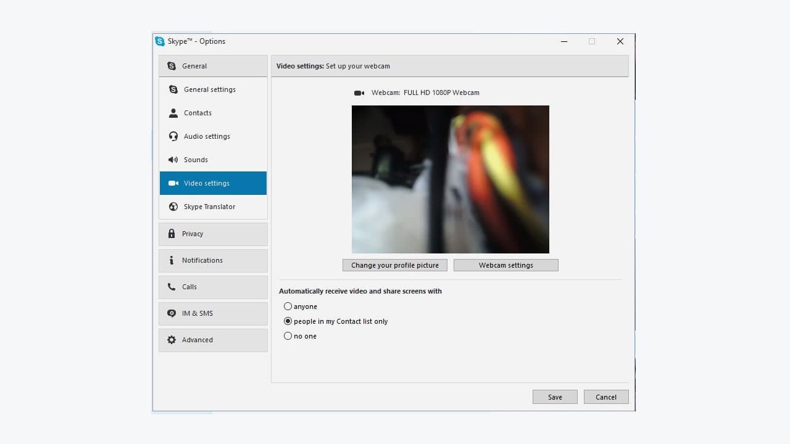The height and width of the screenshot is (444, 790).
Task: Click the webcam icon beside FULL HD 1080P
Action: click(x=359, y=92)
